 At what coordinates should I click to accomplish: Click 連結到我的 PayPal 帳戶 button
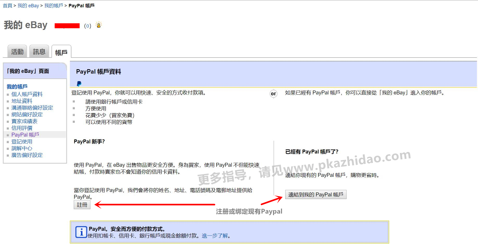tap(316, 195)
